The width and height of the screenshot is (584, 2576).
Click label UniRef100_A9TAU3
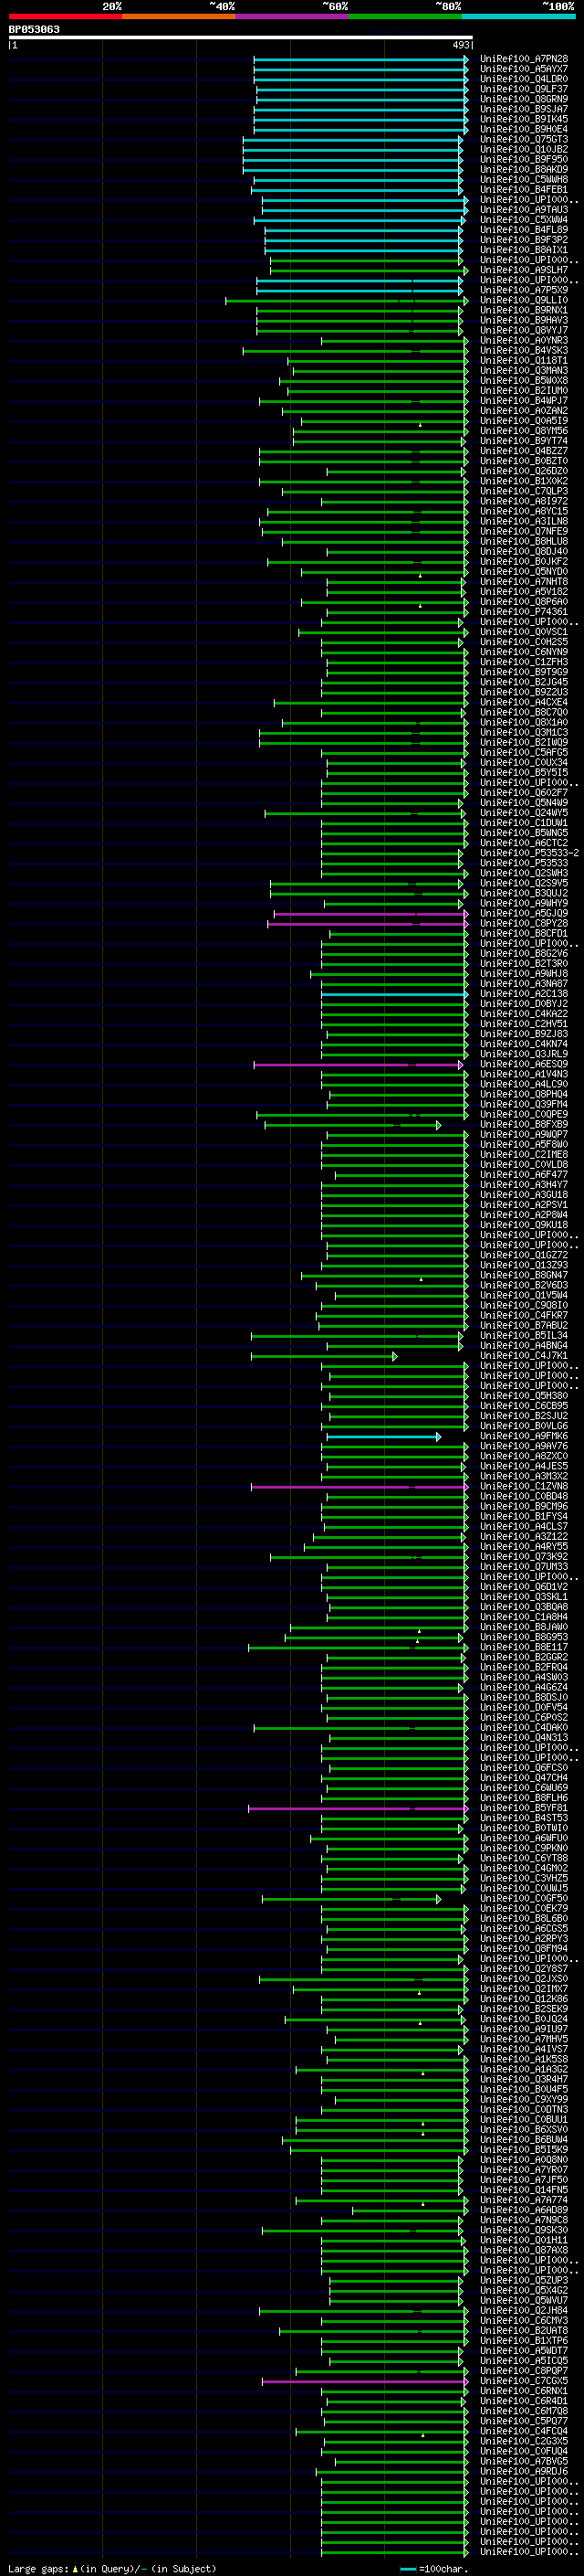click(523, 210)
